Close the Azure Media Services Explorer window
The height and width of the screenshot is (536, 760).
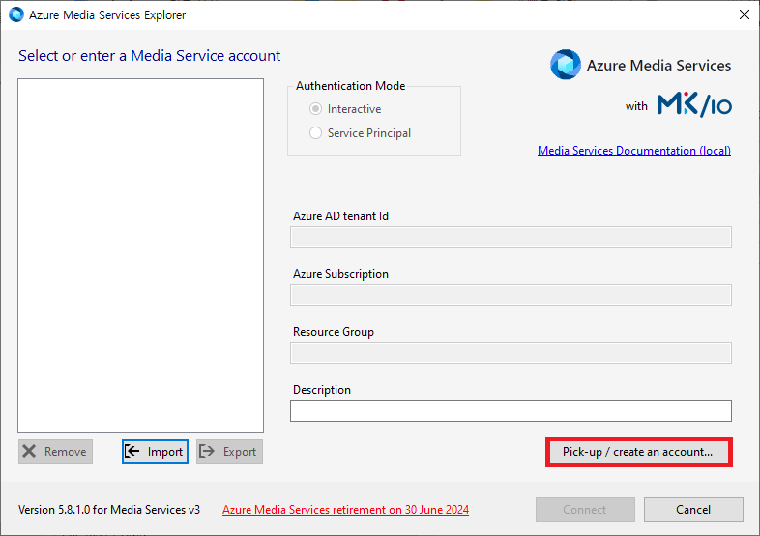[745, 15]
